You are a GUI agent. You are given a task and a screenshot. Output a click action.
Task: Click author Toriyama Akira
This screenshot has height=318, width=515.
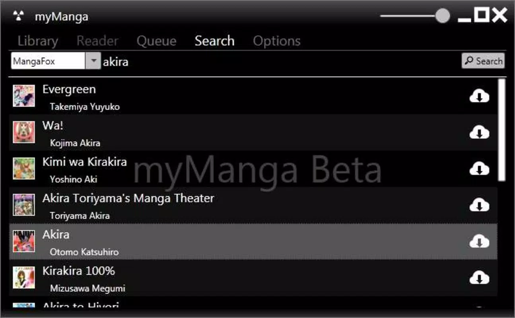point(80,215)
